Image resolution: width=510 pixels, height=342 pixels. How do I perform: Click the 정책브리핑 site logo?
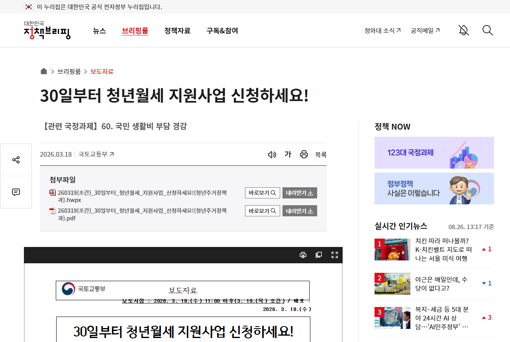47,30
